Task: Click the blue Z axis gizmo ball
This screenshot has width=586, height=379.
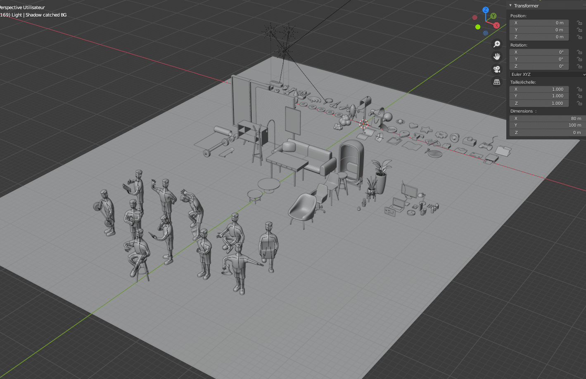Action: [x=486, y=10]
